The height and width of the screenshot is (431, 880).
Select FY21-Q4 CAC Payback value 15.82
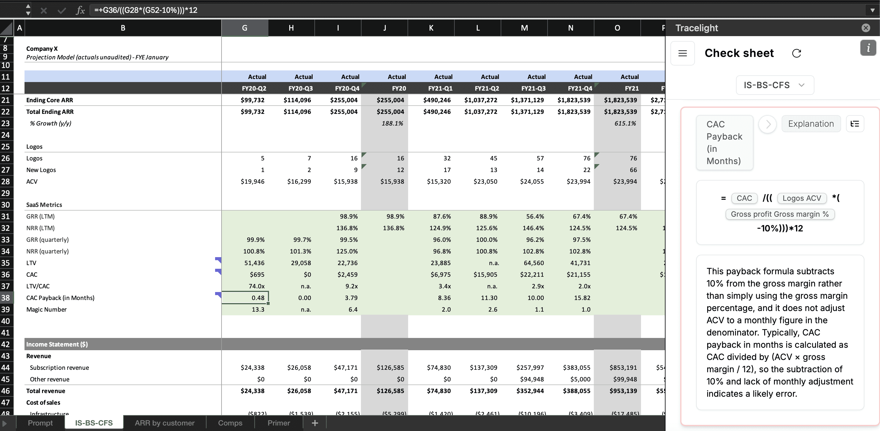(571, 298)
